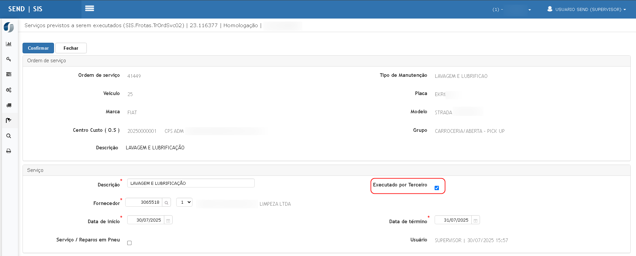Click the user avatar icon in header
The width and height of the screenshot is (636, 256).
(550, 9)
